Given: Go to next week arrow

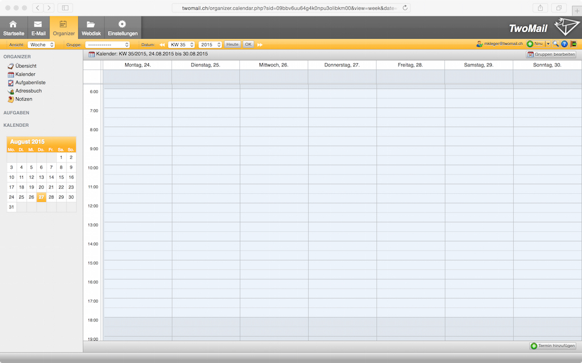Looking at the screenshot, I should point(260,44).
